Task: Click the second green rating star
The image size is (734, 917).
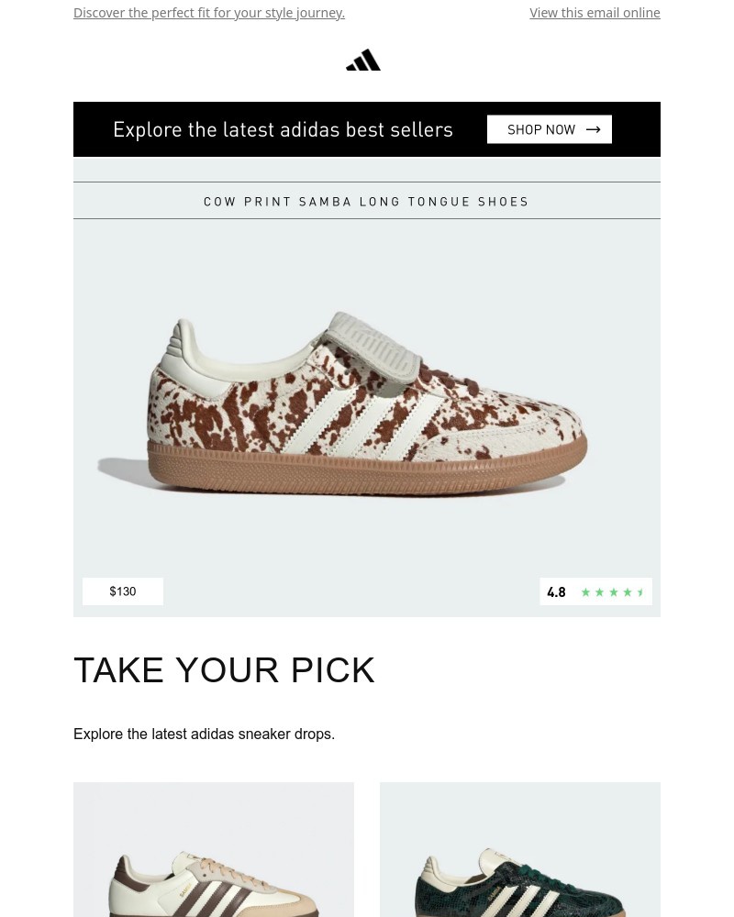Action: pos(599,591)
